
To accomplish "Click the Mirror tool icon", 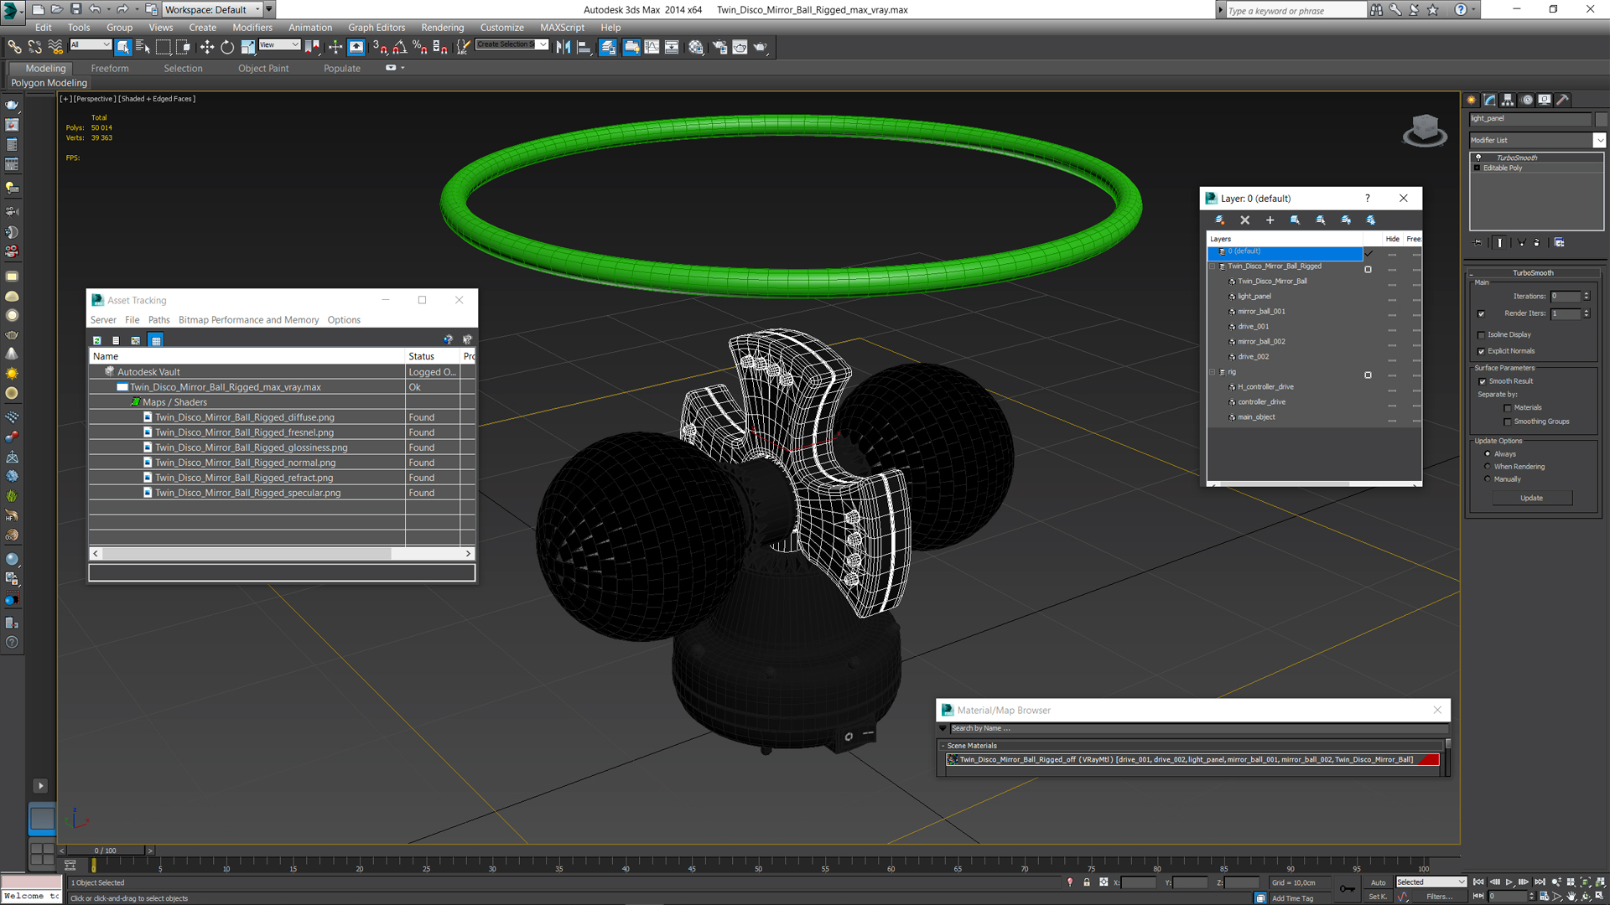I will click(563, 47).
